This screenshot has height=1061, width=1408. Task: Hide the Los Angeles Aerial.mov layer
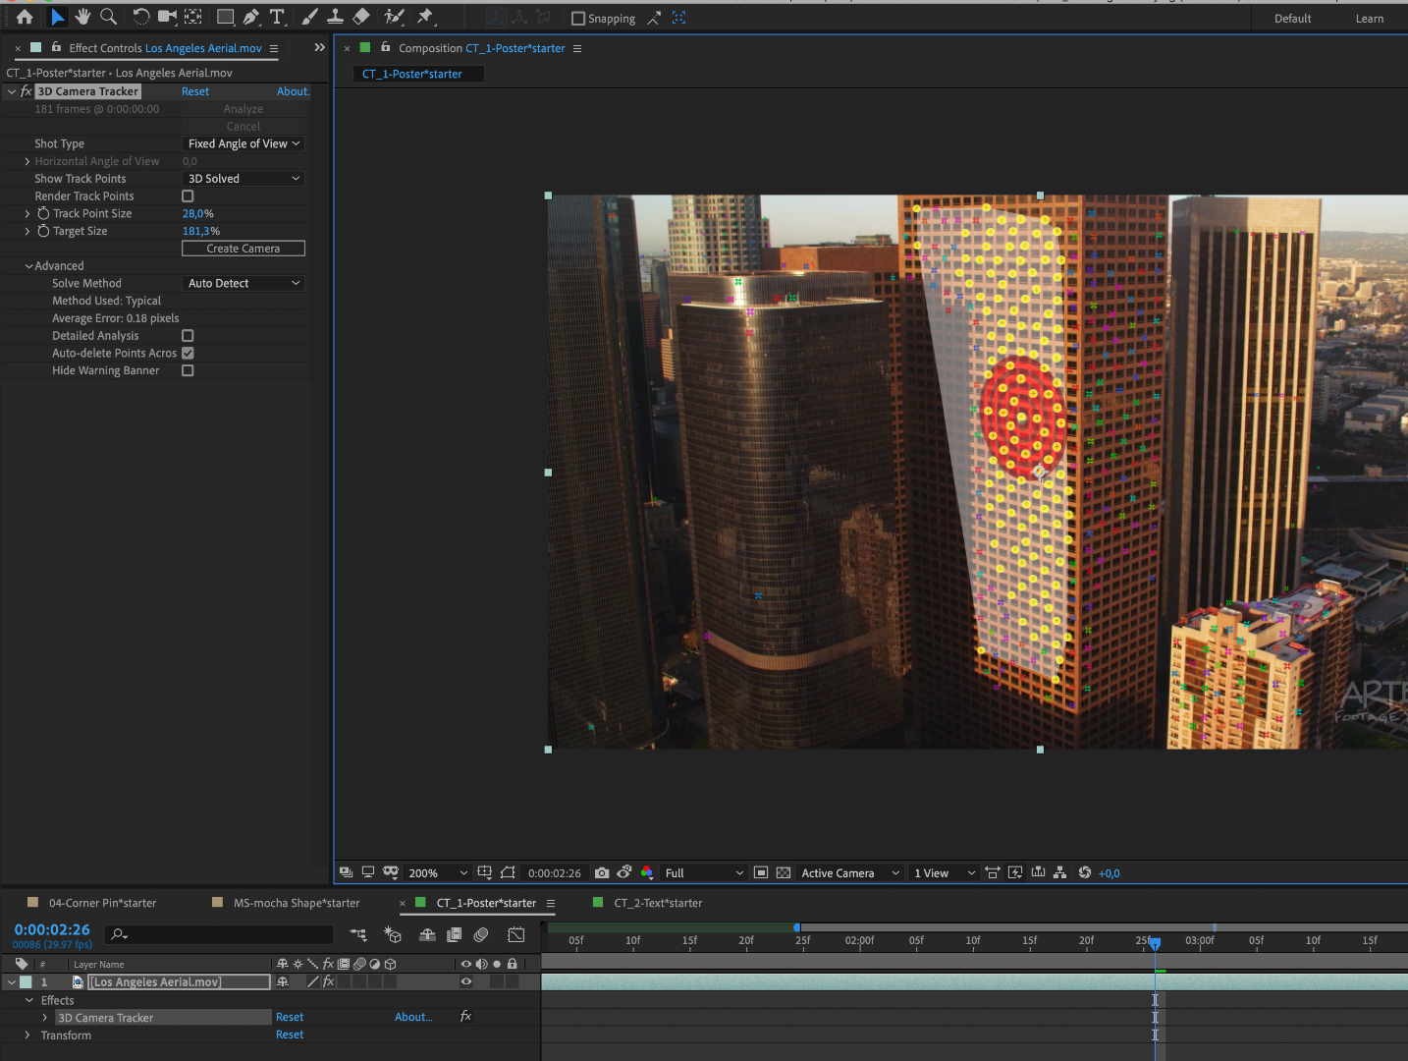466,981
